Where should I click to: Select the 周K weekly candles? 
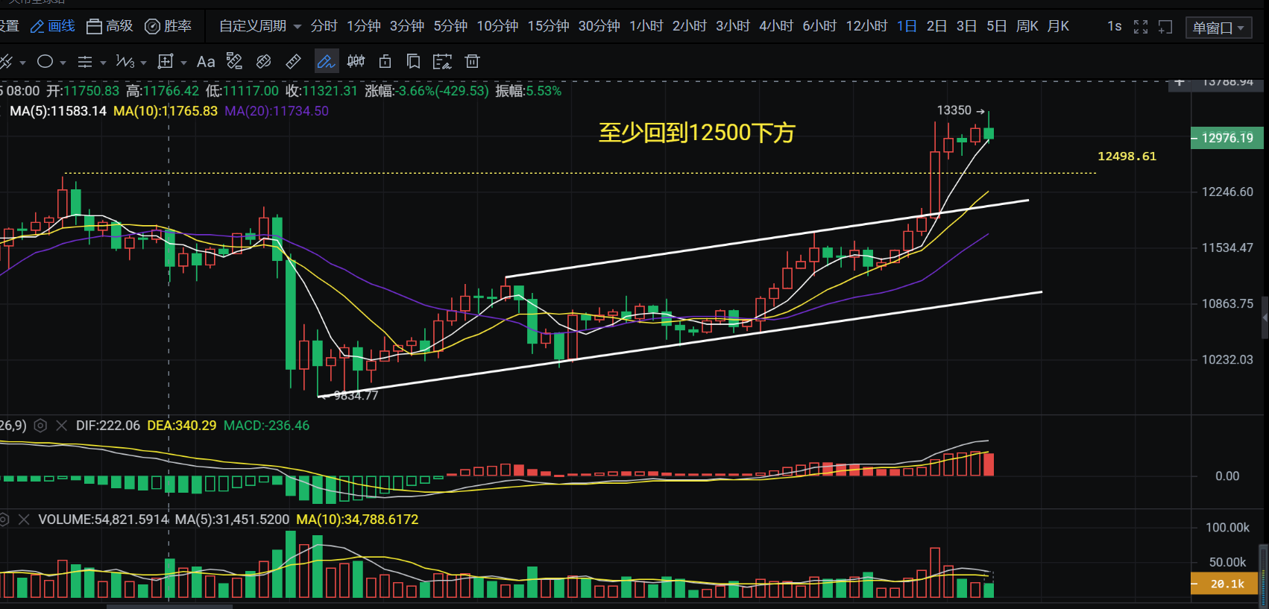(1027, 26)
